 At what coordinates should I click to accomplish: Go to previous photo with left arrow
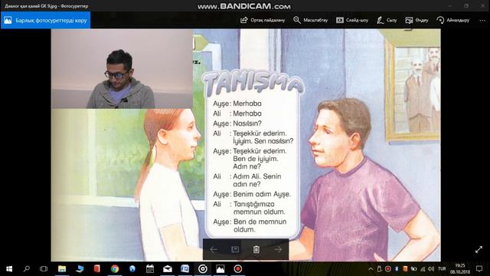point(214,249)
